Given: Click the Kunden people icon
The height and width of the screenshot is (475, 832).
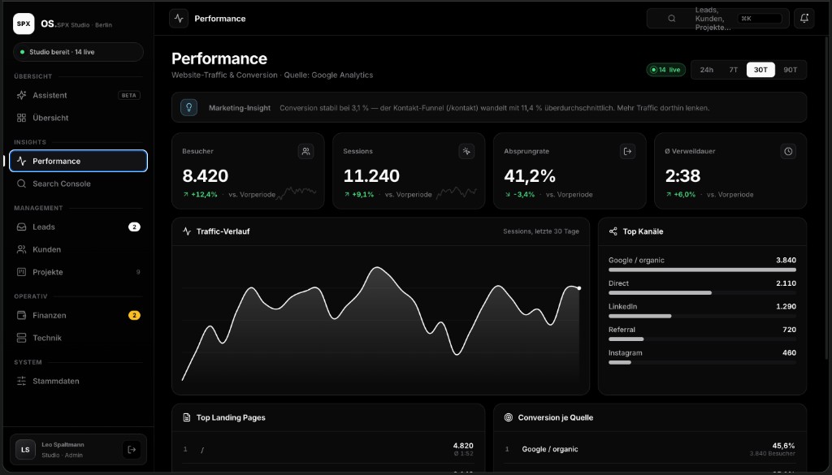Looking at the screenshot, I should (x=21, y=249).
